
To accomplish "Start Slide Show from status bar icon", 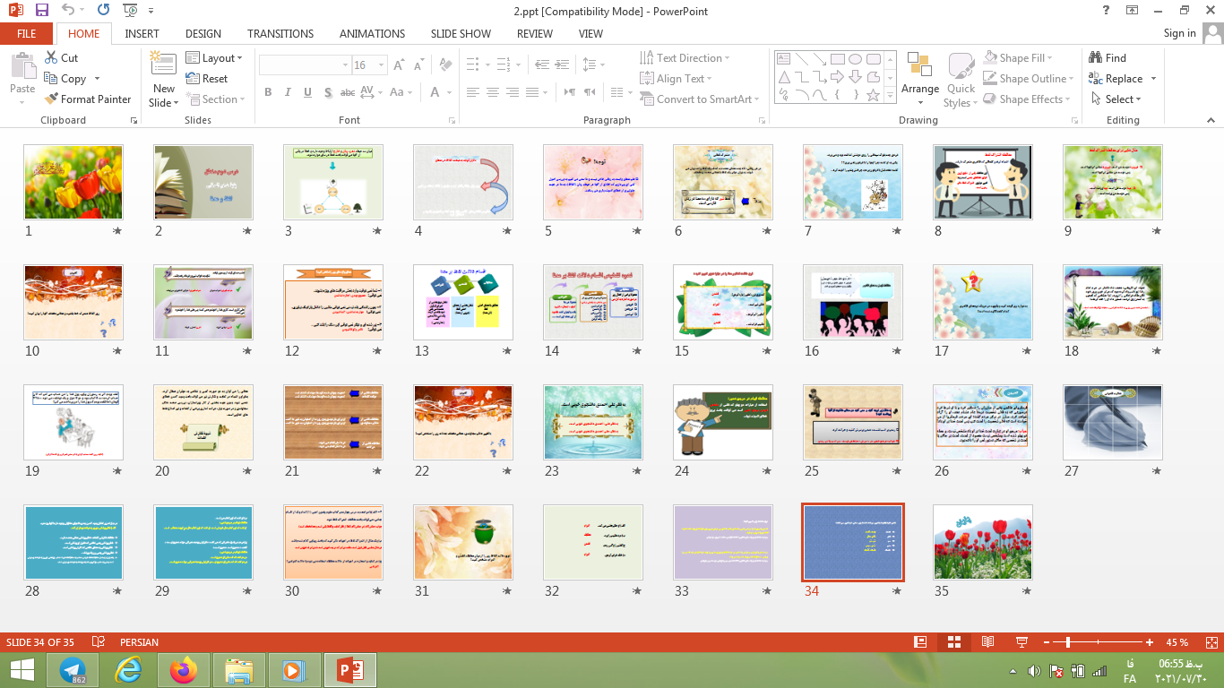I will click(1021, 642).
